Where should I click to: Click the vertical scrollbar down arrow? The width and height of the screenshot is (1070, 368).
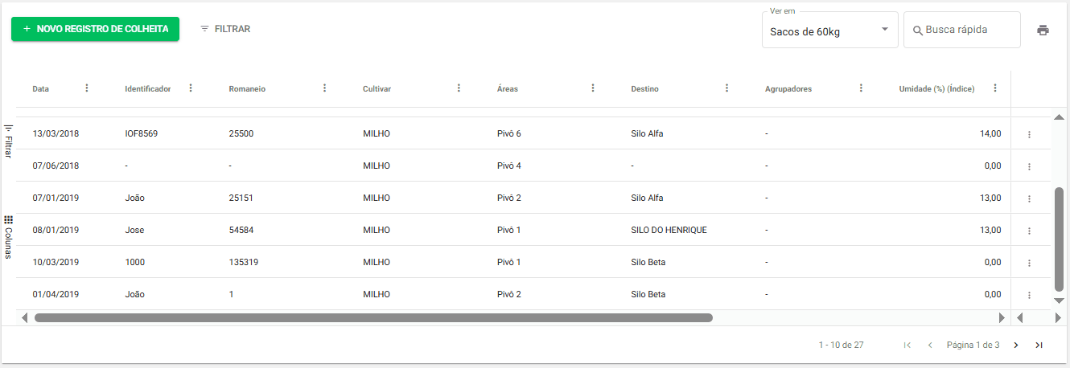1059,301
